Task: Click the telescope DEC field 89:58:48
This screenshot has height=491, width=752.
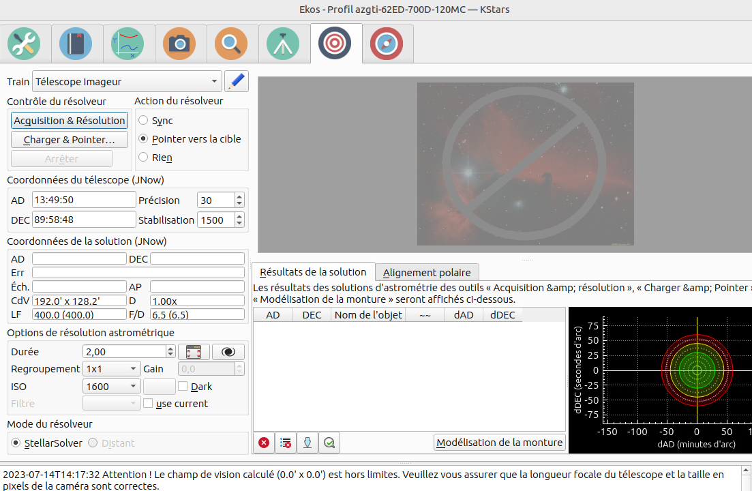Action: pyautogui.click(x=84, y=220)
